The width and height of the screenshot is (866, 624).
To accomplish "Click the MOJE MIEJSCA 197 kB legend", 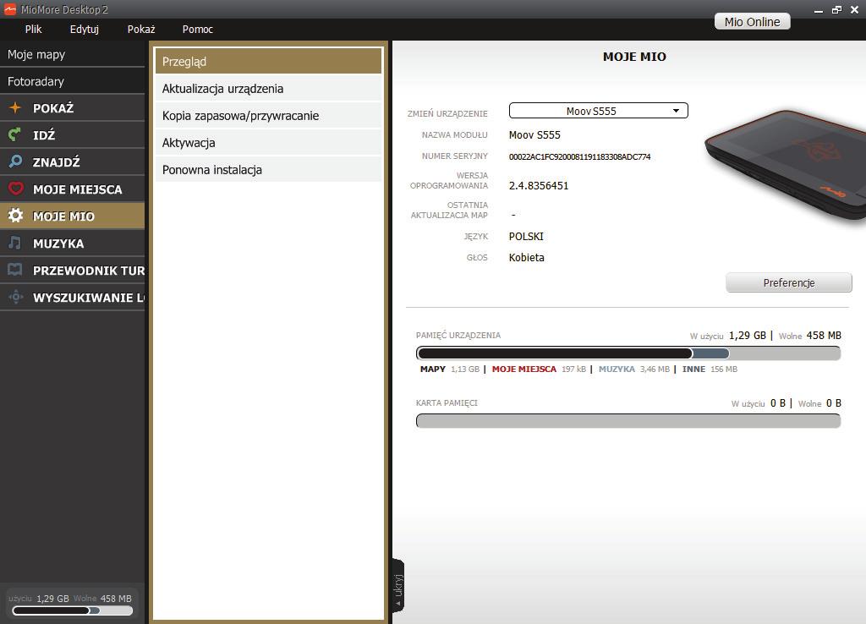I will (x=539, y=369).
